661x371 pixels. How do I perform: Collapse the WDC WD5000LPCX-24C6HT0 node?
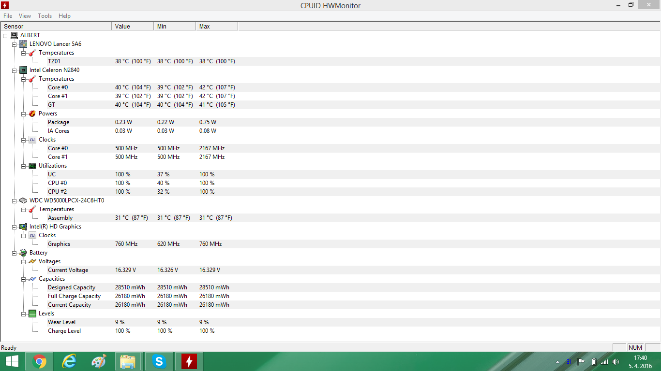[x=15, y=200]
